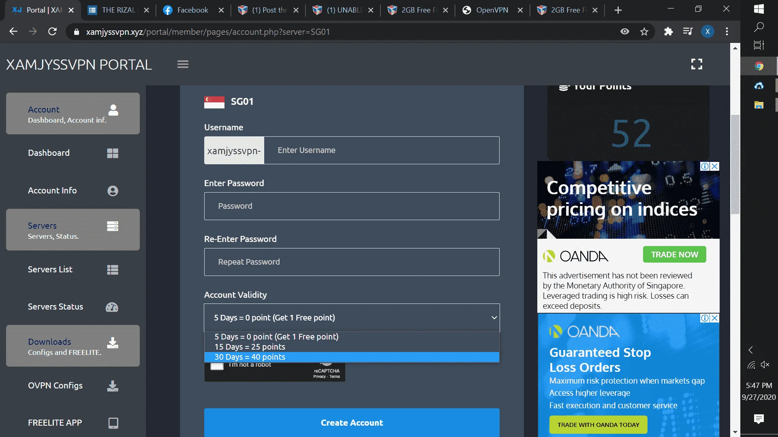The image size is (778, 437).
Task: Open the Account sidebar section
Action: 73,114
